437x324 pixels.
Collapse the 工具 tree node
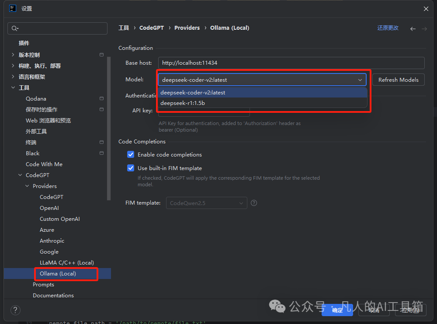[13, 87]
